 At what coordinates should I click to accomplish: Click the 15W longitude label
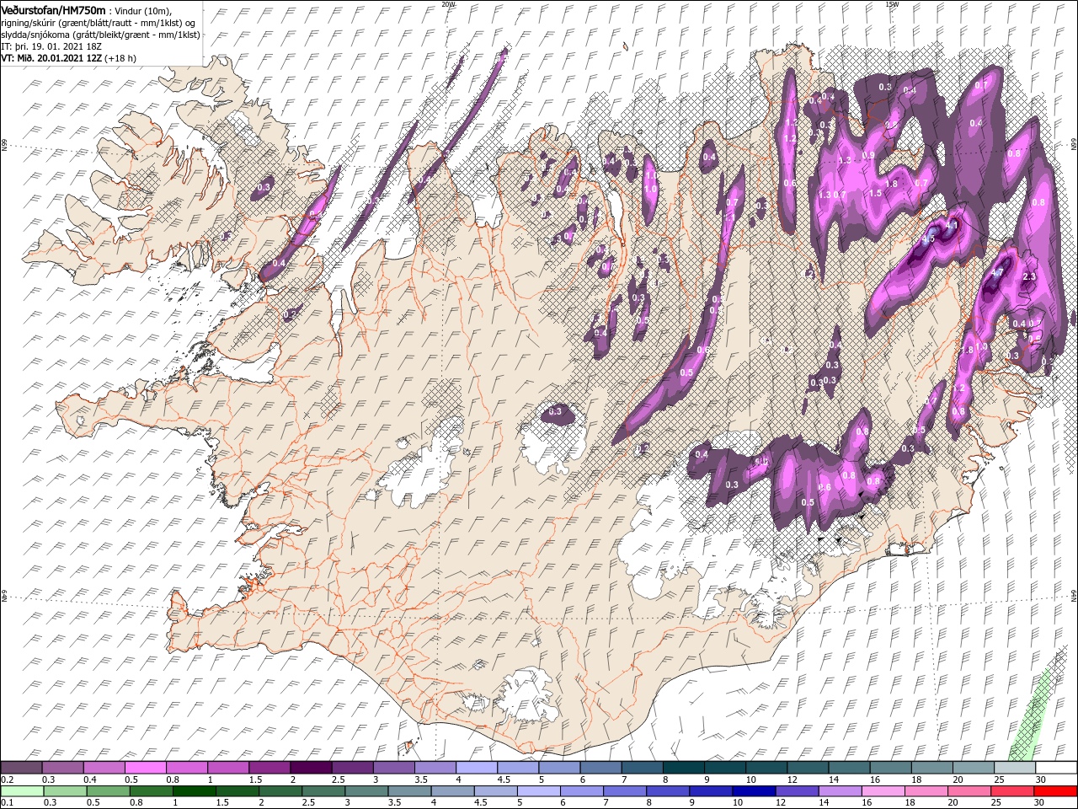[892, 4]
